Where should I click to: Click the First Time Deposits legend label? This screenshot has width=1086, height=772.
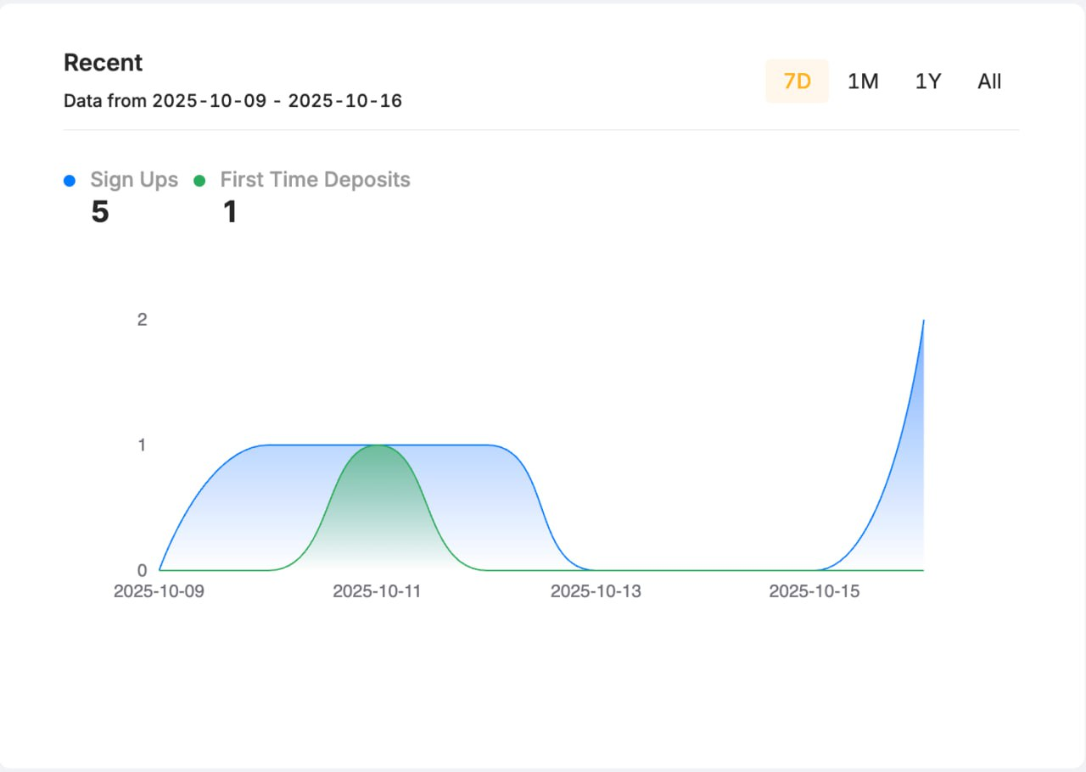pos(315,180)
